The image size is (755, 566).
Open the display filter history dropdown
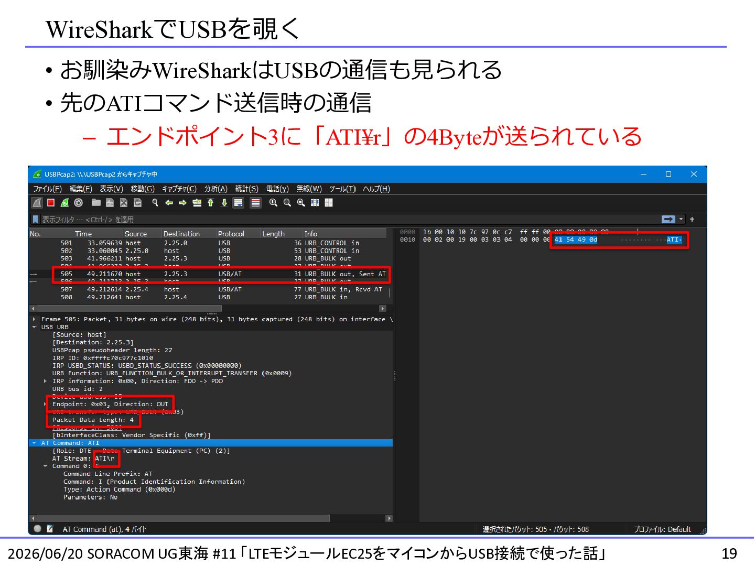tap(681, 220)
